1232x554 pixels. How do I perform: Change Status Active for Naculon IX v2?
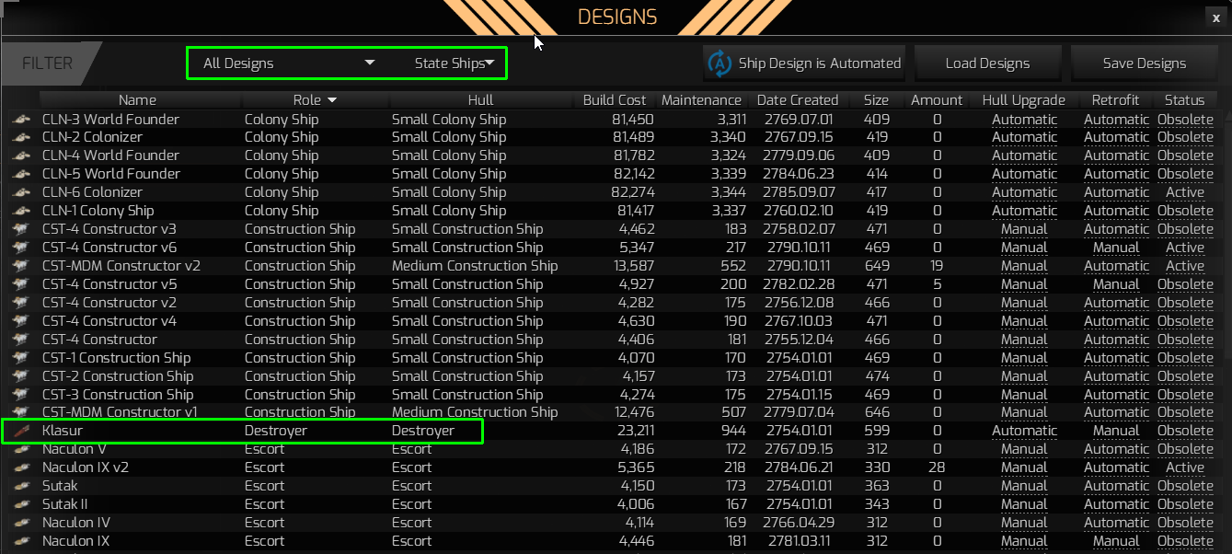[1185, 467]
